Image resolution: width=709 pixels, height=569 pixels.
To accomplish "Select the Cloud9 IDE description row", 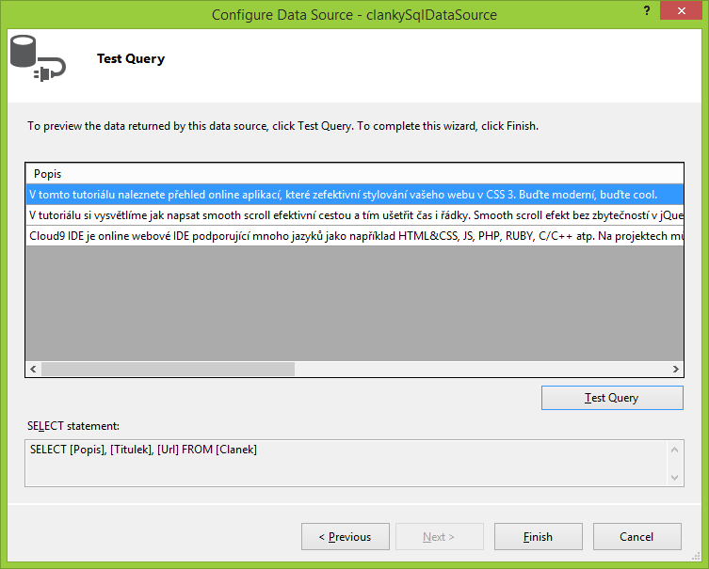I will 354,236.
